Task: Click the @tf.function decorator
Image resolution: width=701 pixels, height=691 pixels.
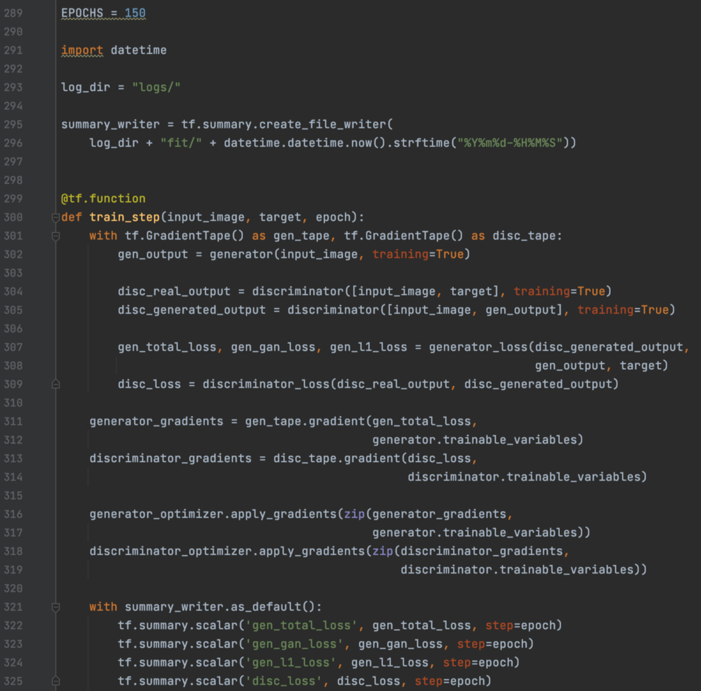Action: click(x=103, y=198)
